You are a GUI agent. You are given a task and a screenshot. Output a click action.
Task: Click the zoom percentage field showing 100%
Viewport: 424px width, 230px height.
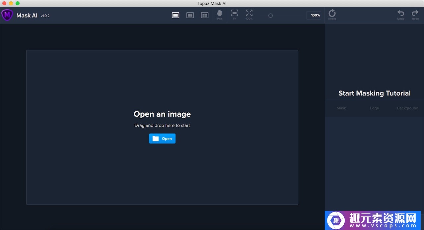(314, 15)
